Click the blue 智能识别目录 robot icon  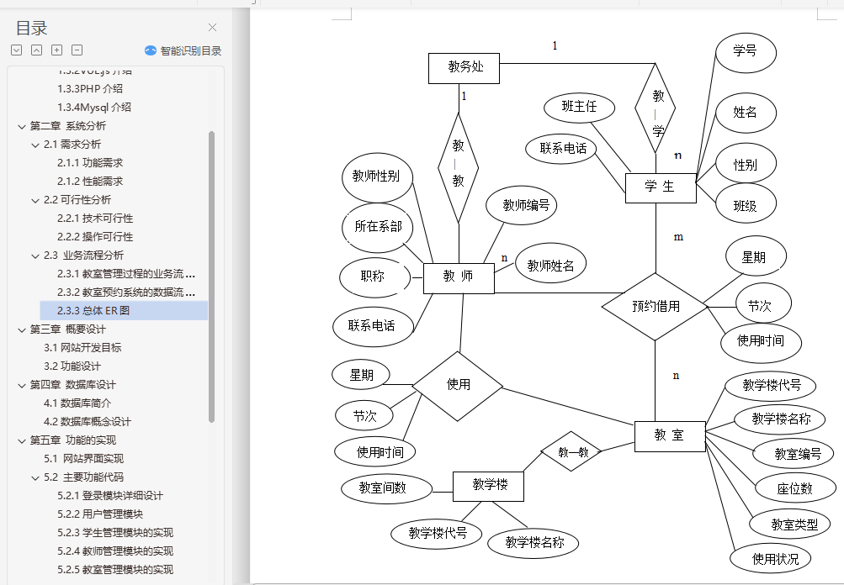[x=151, y=50]
